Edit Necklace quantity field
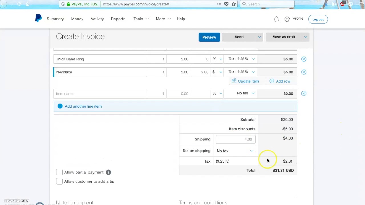The width and height of the screenshot is (365, 205). pos(156,72)
